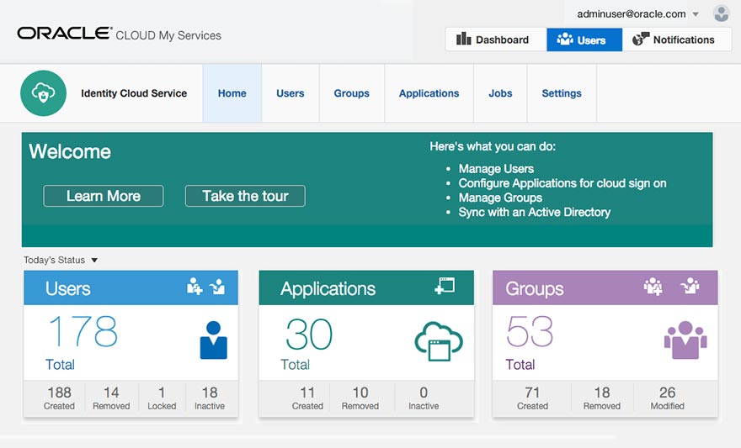Go to the Jobs tab
This screenshot has width=741, height=448.
pyautogui.click(x=500, y=93)
